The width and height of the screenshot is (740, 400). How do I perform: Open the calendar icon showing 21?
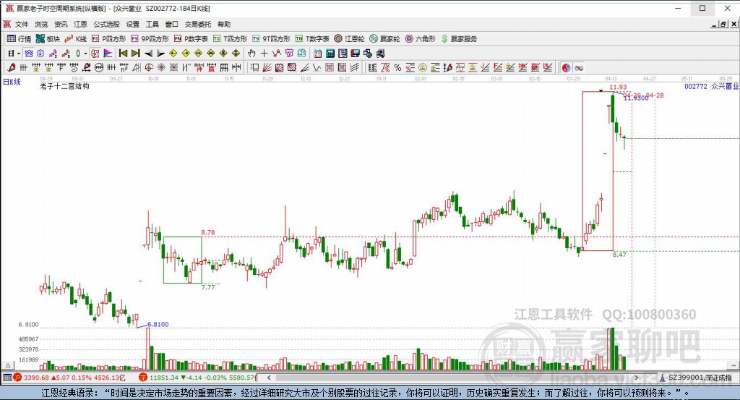318,54
